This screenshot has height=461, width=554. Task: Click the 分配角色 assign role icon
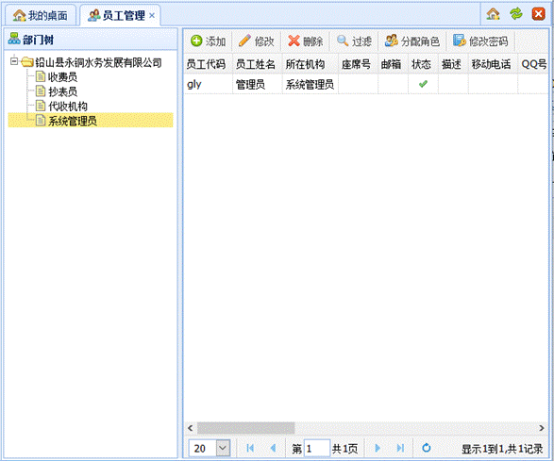point(391,41)
